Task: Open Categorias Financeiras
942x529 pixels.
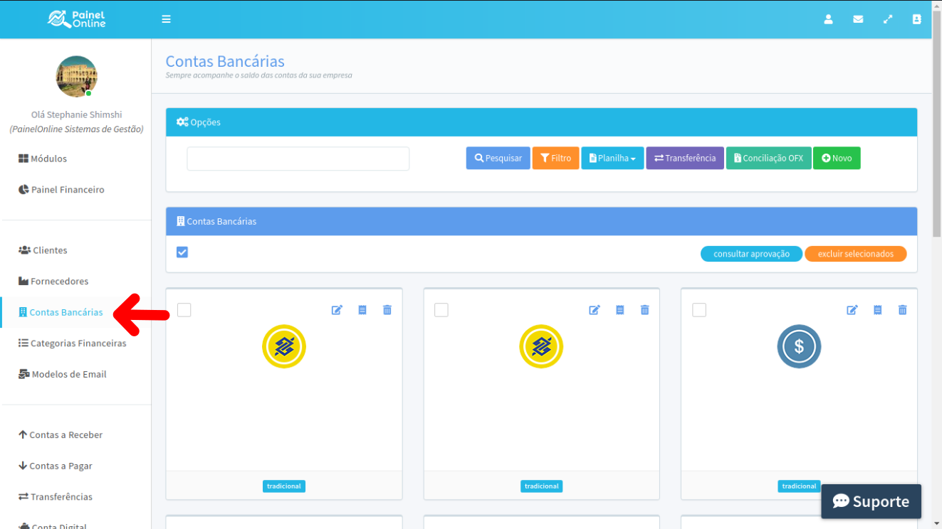Action: click(73, 343)
